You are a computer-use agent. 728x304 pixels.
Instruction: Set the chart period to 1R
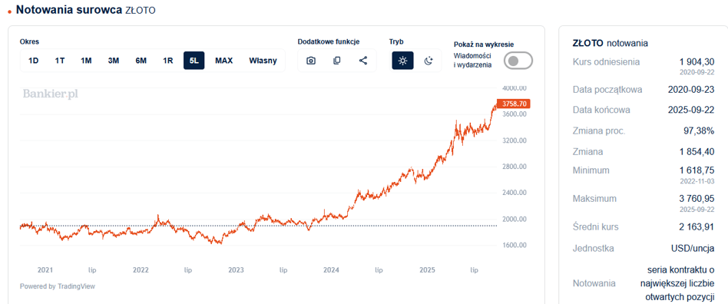click(167, 61)
